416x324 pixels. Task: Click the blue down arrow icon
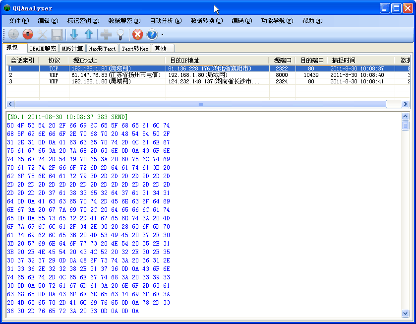pyautogui.click(x=74, y=34)
